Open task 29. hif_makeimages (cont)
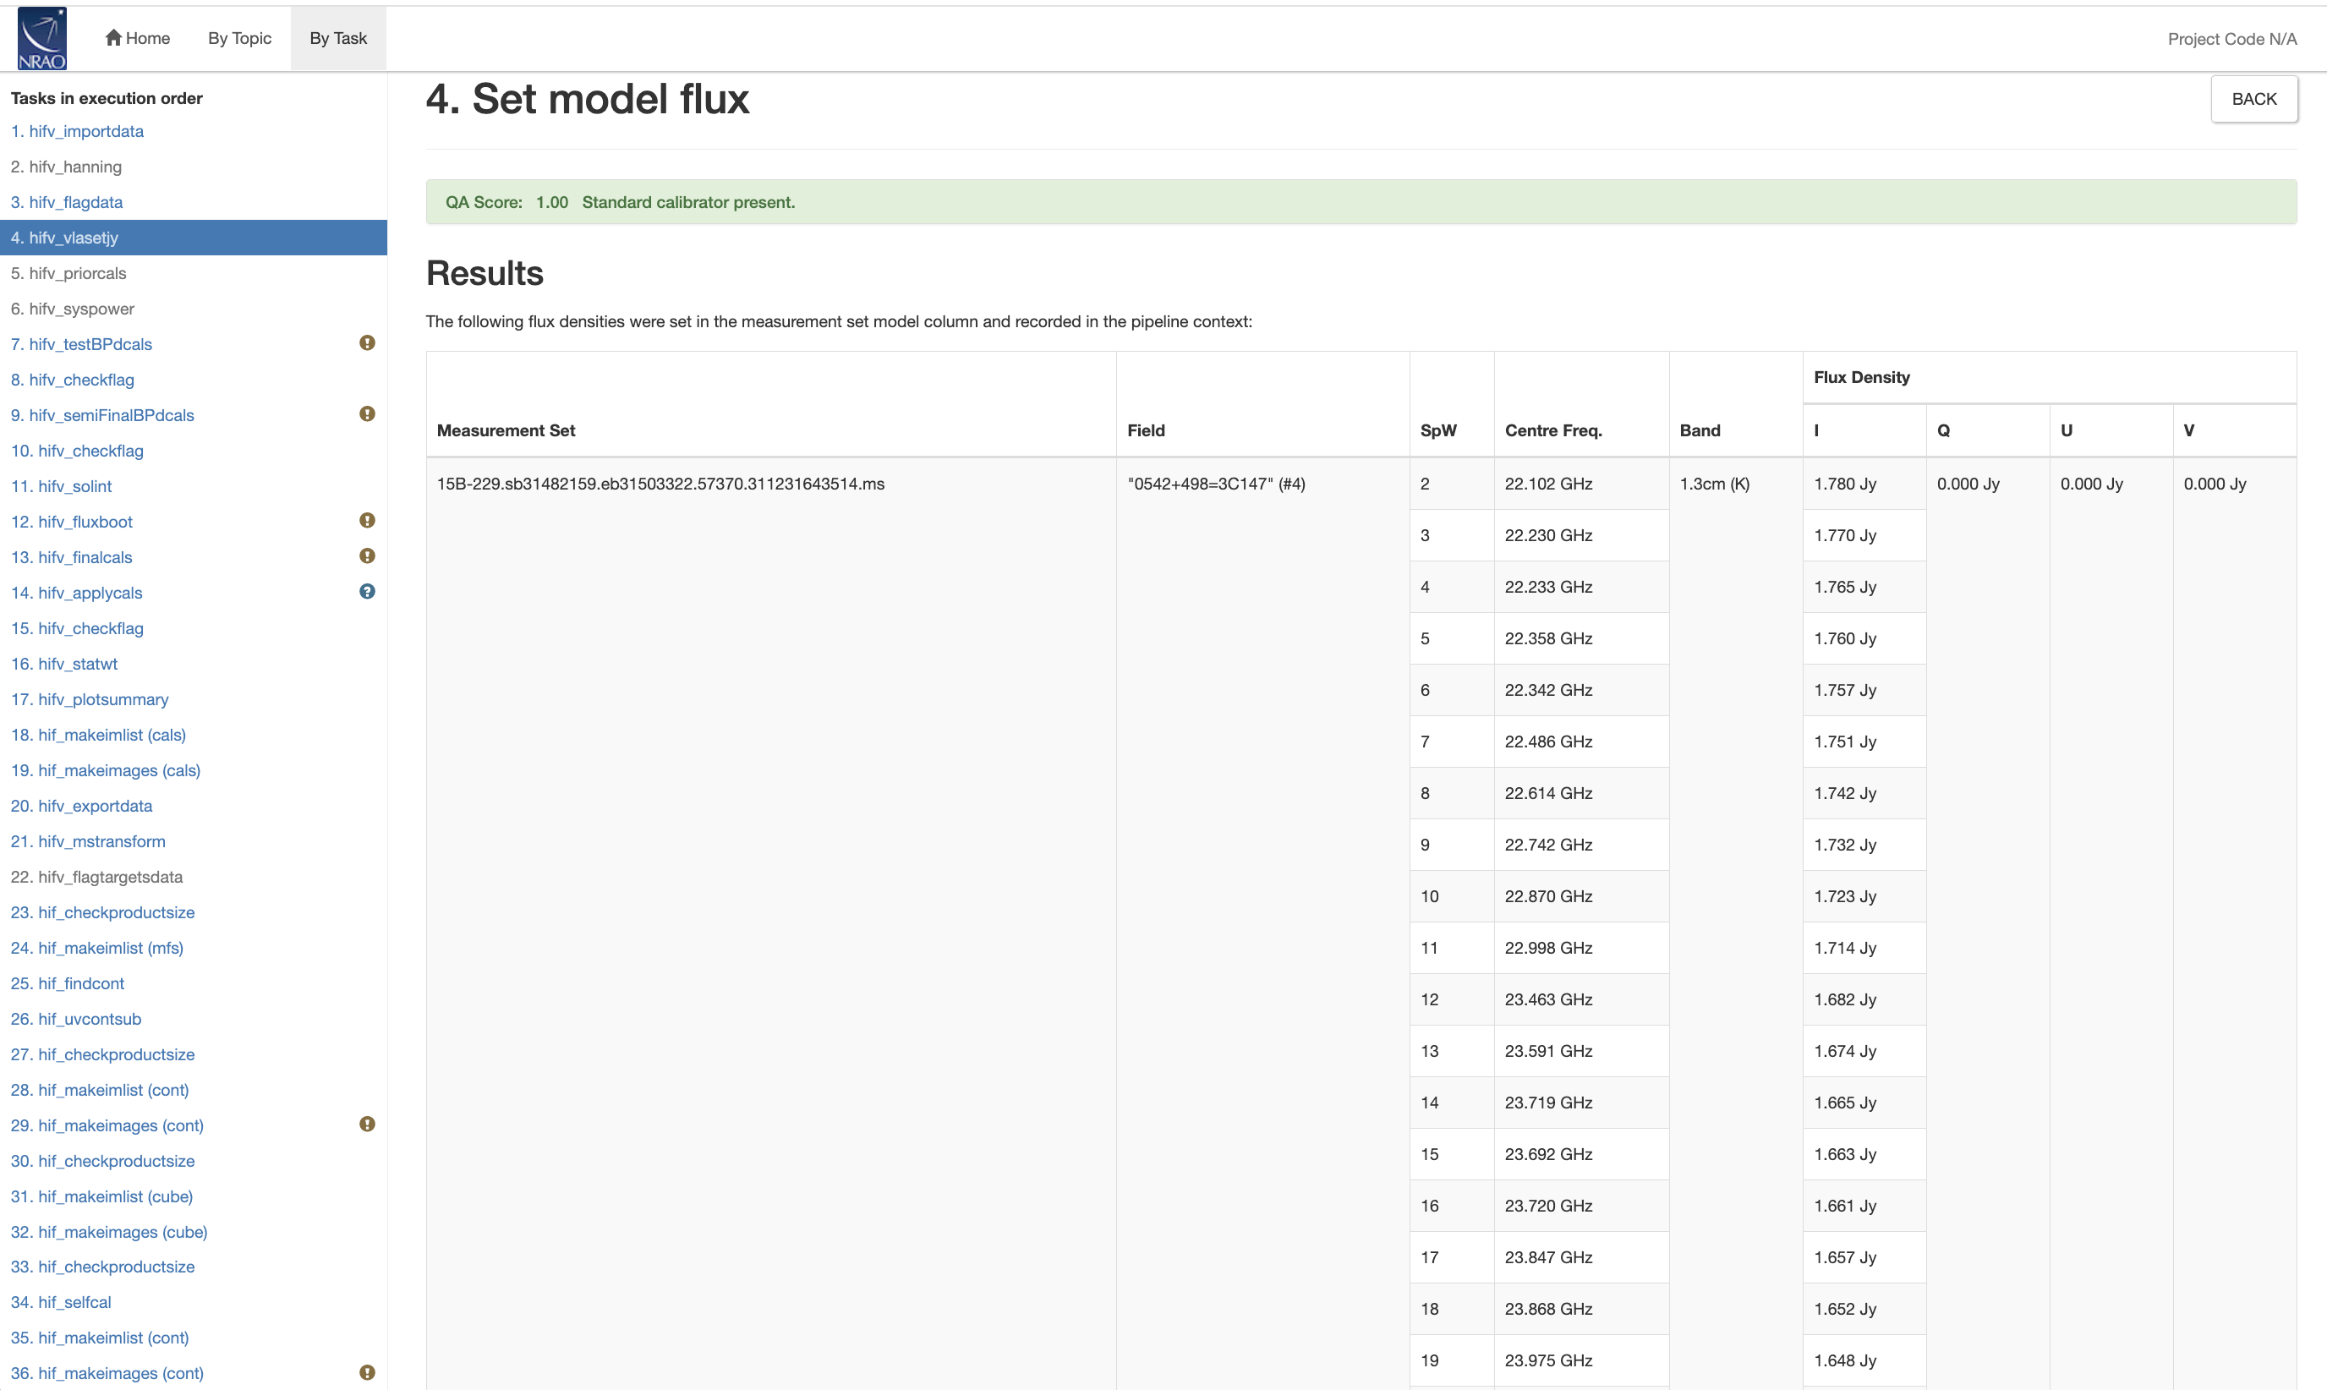2327x1390 pixels. point(107,1128)
